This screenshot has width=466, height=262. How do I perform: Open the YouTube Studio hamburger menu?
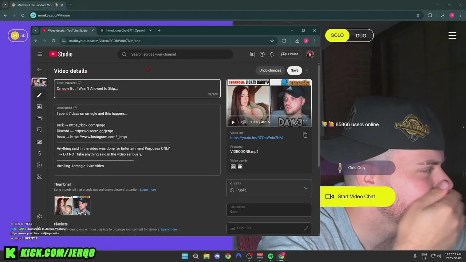point(40,54)
